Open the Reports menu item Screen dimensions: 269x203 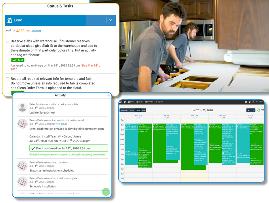pyautogui.click(x=159, y=102)
